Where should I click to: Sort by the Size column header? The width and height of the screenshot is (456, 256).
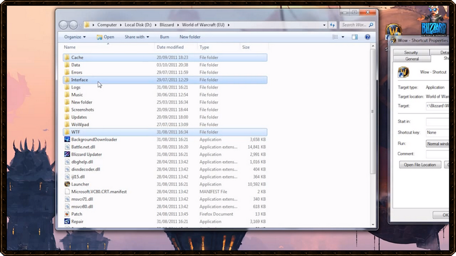(x=254, y=47)
